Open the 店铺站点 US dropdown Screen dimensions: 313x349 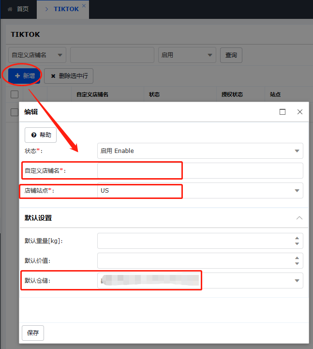[200, 191]
